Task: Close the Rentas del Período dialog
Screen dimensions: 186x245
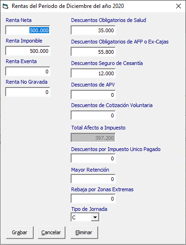Action: (179, 6)
